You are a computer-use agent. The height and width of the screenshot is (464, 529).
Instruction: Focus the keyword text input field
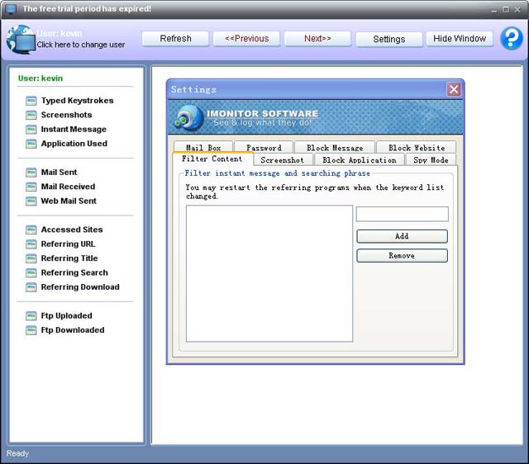[x=403, y=214]
